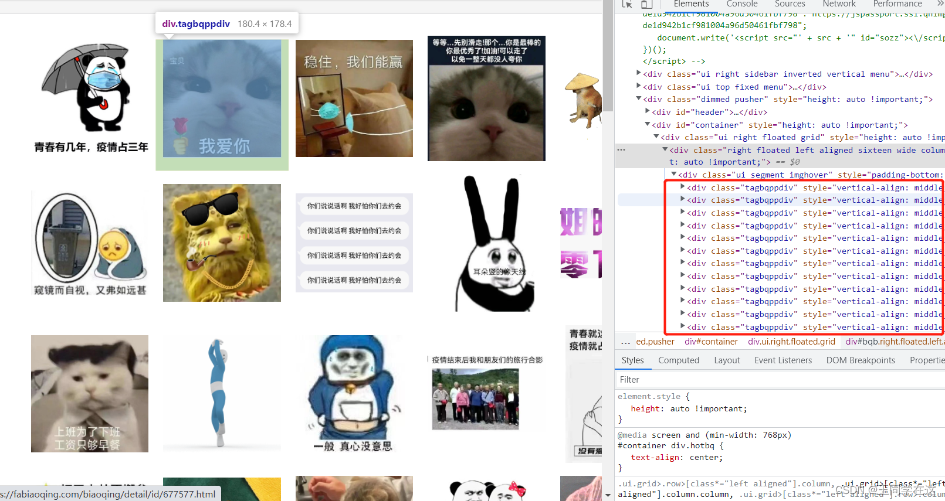Open the Performance tab
The height and width of the screenshot is (501, 945).
click(x=897, y=4)
